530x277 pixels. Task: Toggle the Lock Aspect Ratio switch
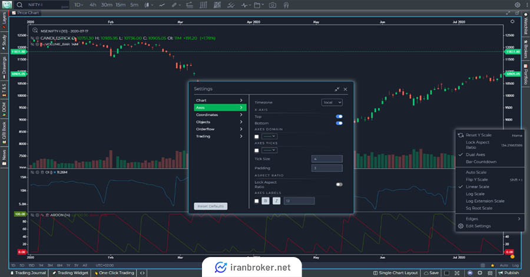click(339, 185)
